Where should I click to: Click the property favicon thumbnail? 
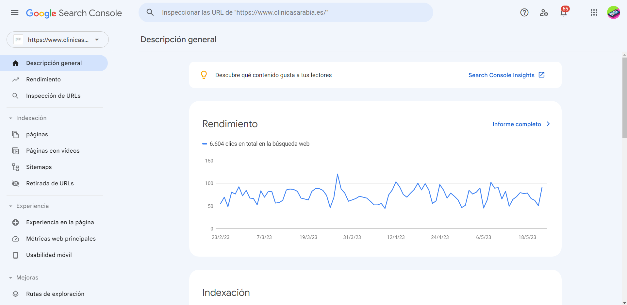tap(18, 40)
